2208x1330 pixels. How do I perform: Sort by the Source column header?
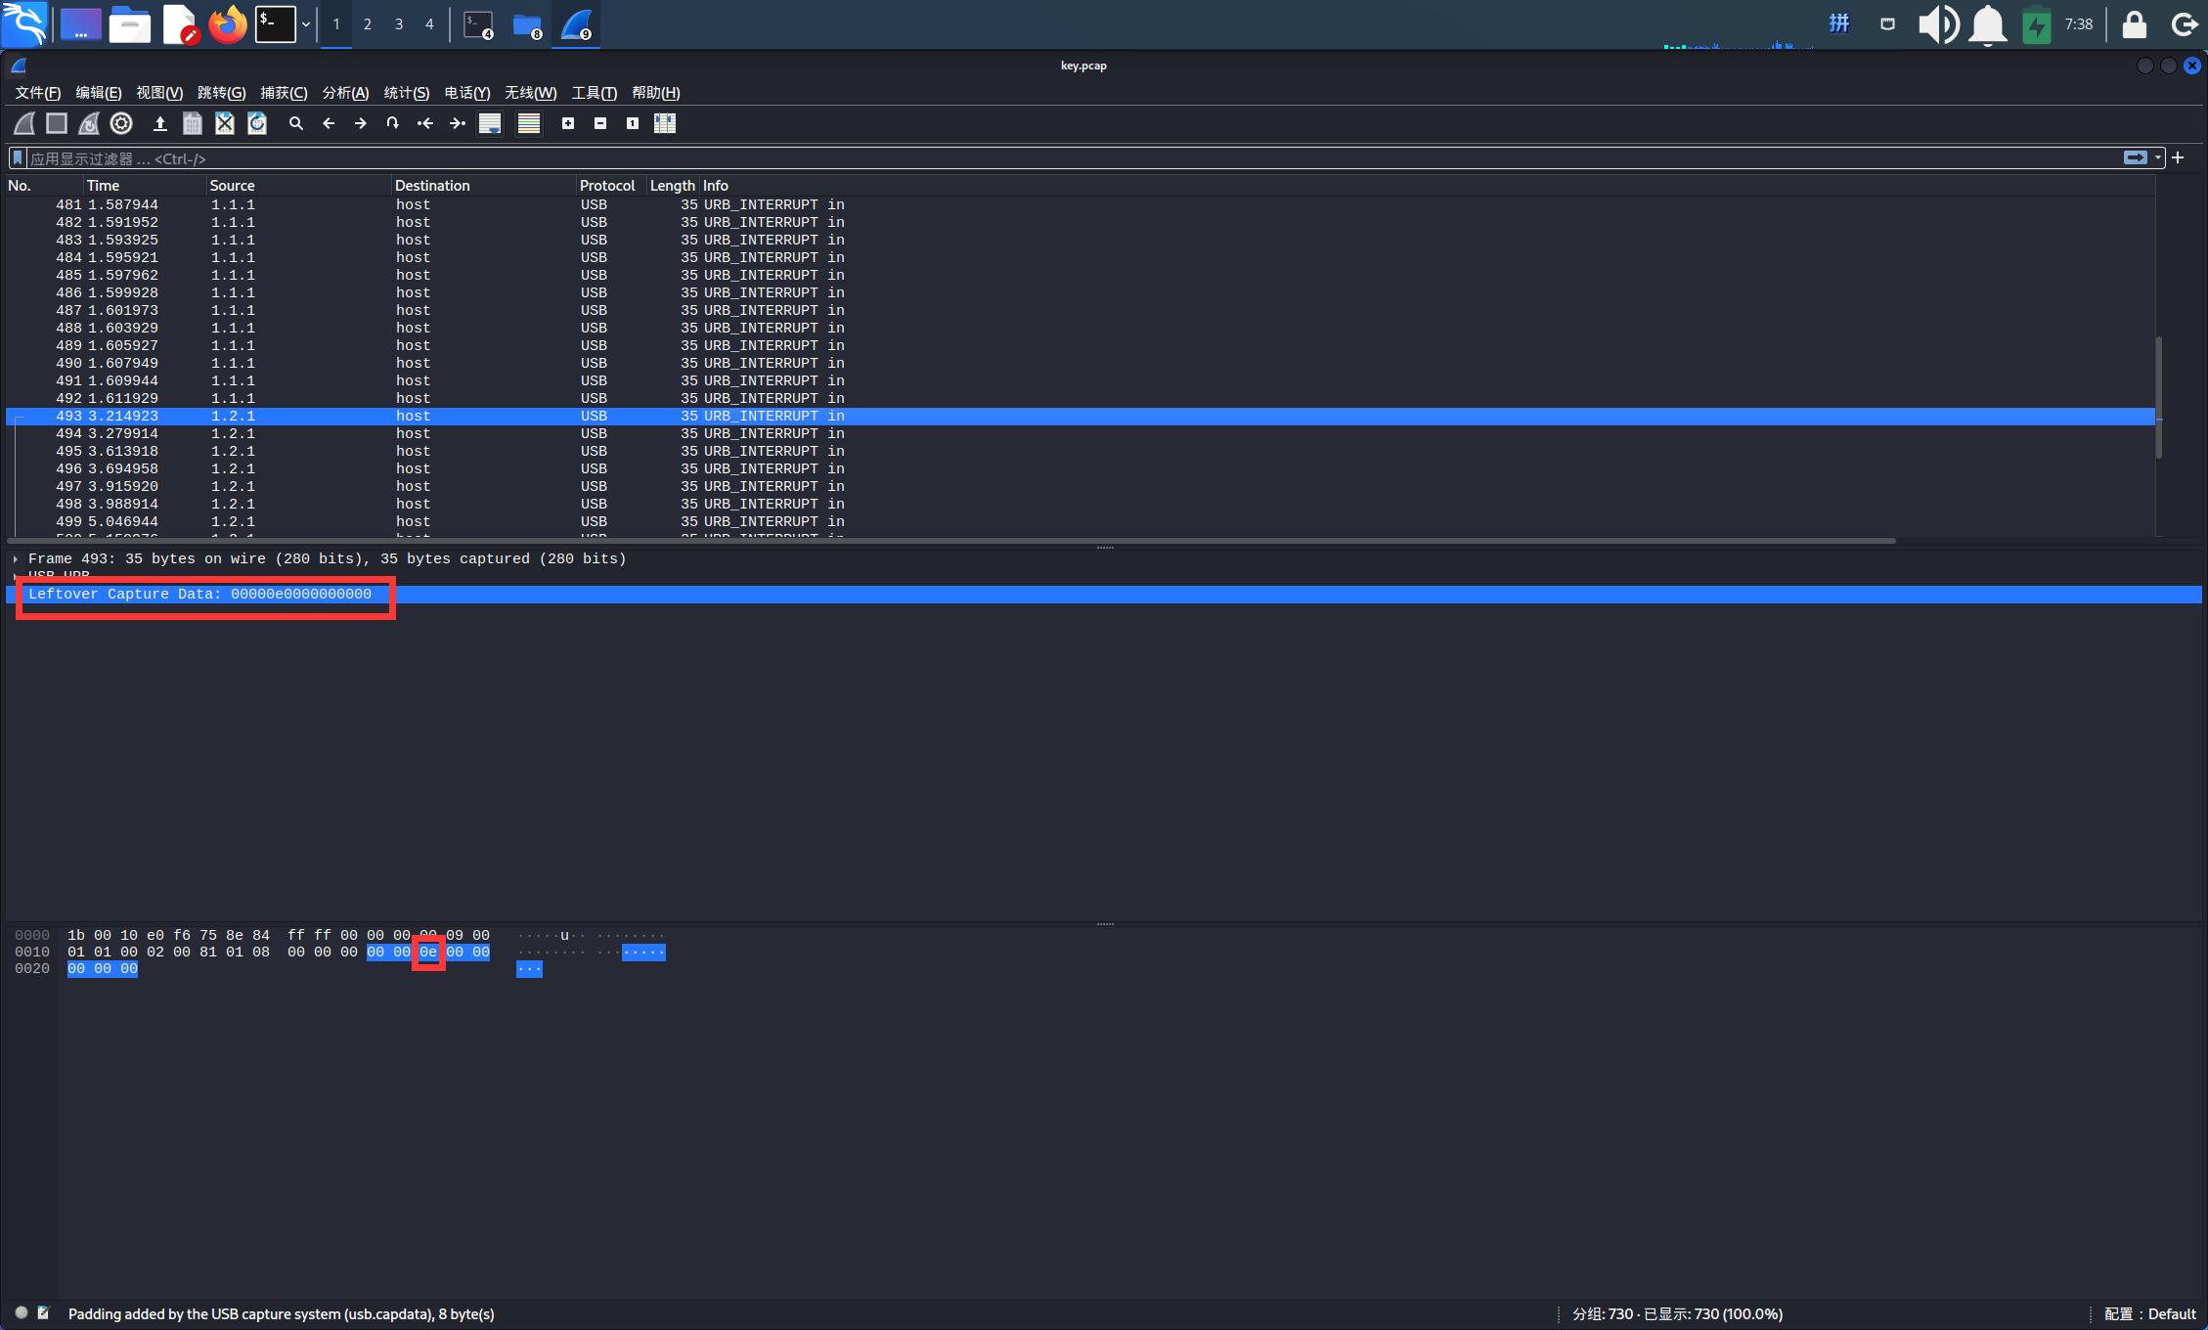(298, 186)
